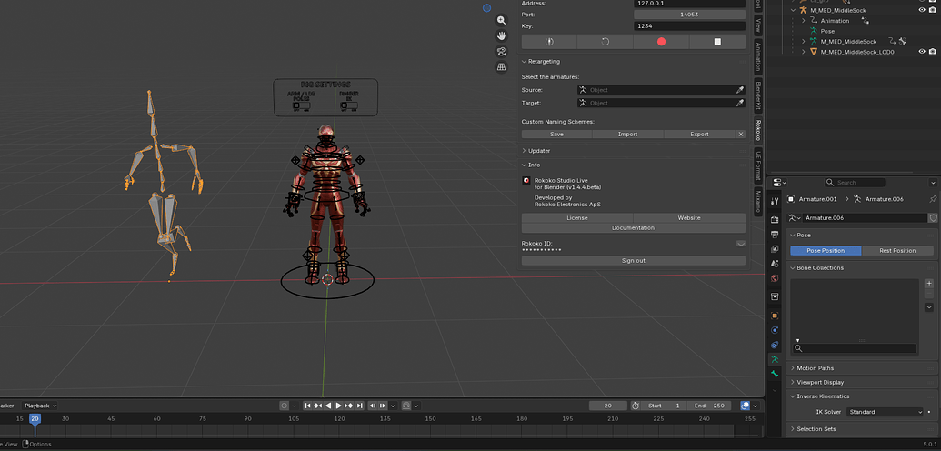Screen dimensions: 941x451
Task: Open the Mixamo sidebar tab
Action: pos(758,203)
